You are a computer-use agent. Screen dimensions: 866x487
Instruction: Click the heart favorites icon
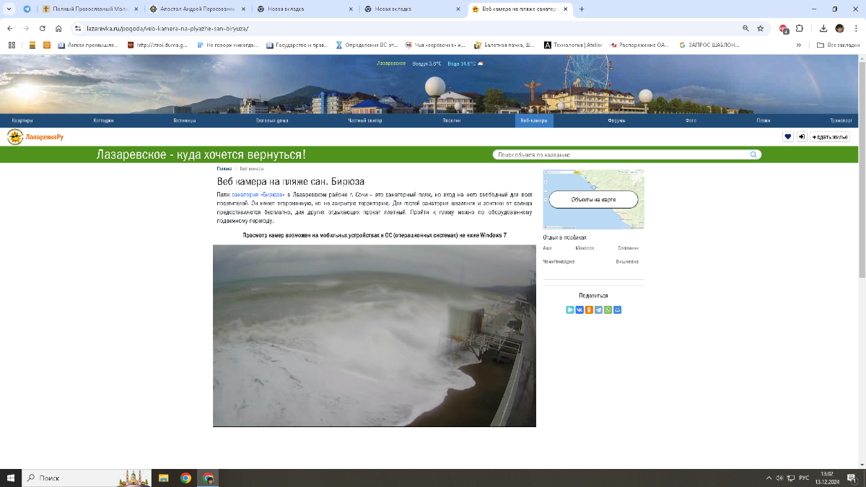(788, 136)
